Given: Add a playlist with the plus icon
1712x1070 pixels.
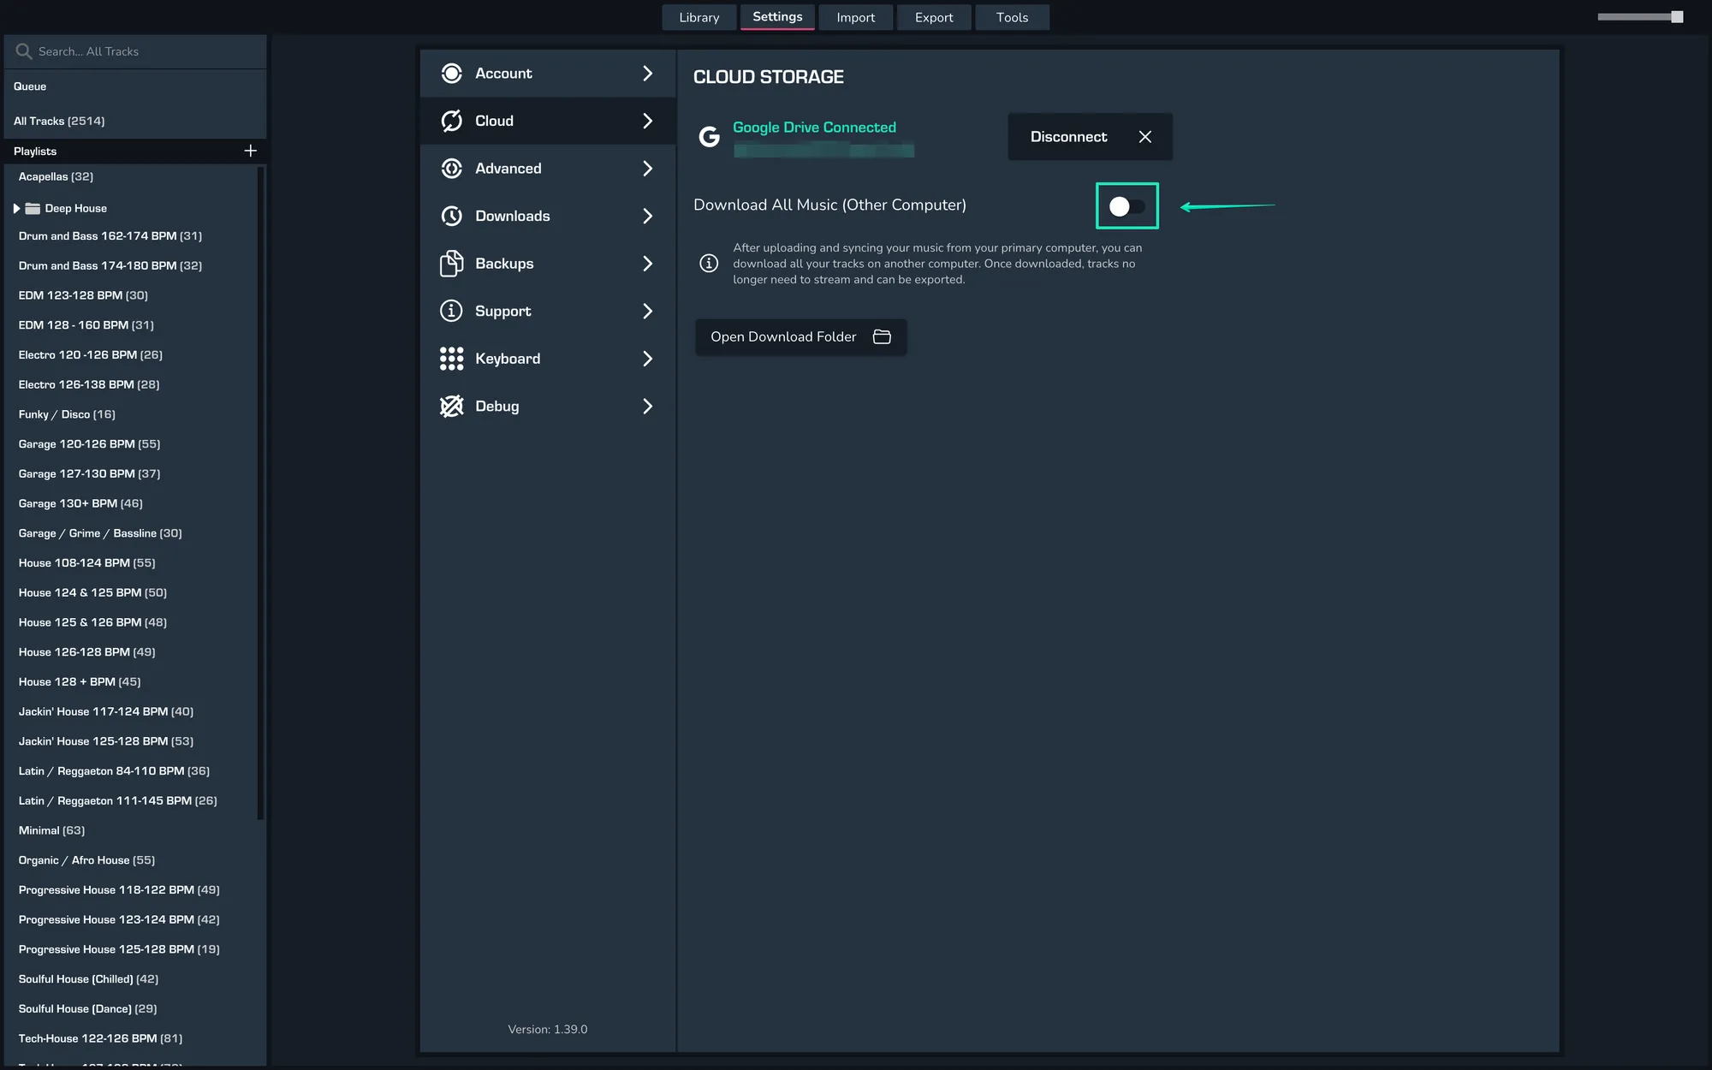Looking at the screenshot, I should point(250,151).
